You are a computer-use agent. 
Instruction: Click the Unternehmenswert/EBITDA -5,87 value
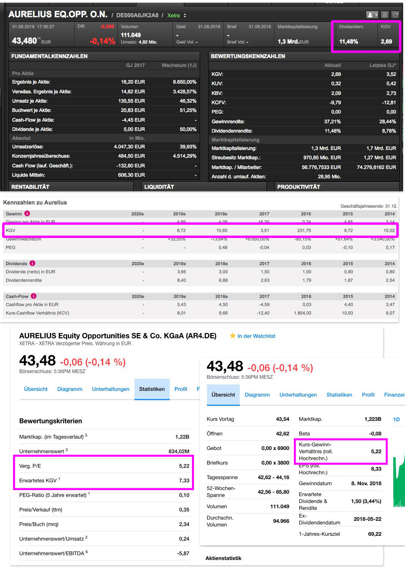[183, 554]
